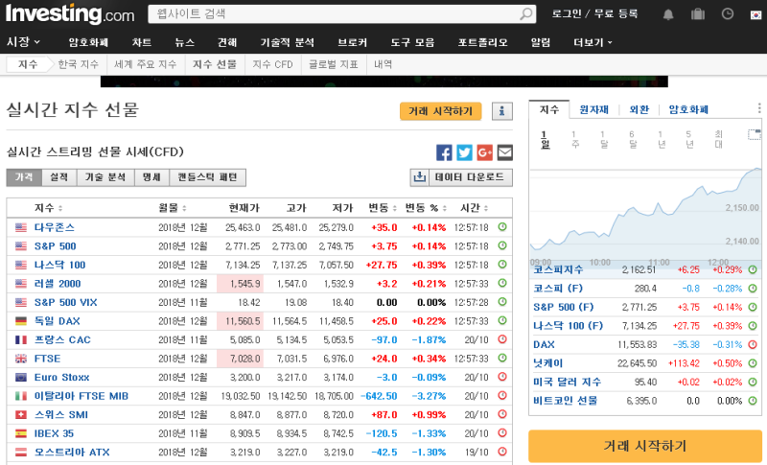This screenshot has height=465, width=767.
Task: Open the 기술적 분석 menu item
Action: point(287,42)
